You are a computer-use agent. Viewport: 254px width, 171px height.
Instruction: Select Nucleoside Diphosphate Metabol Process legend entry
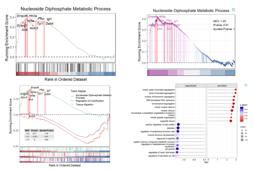93,96
